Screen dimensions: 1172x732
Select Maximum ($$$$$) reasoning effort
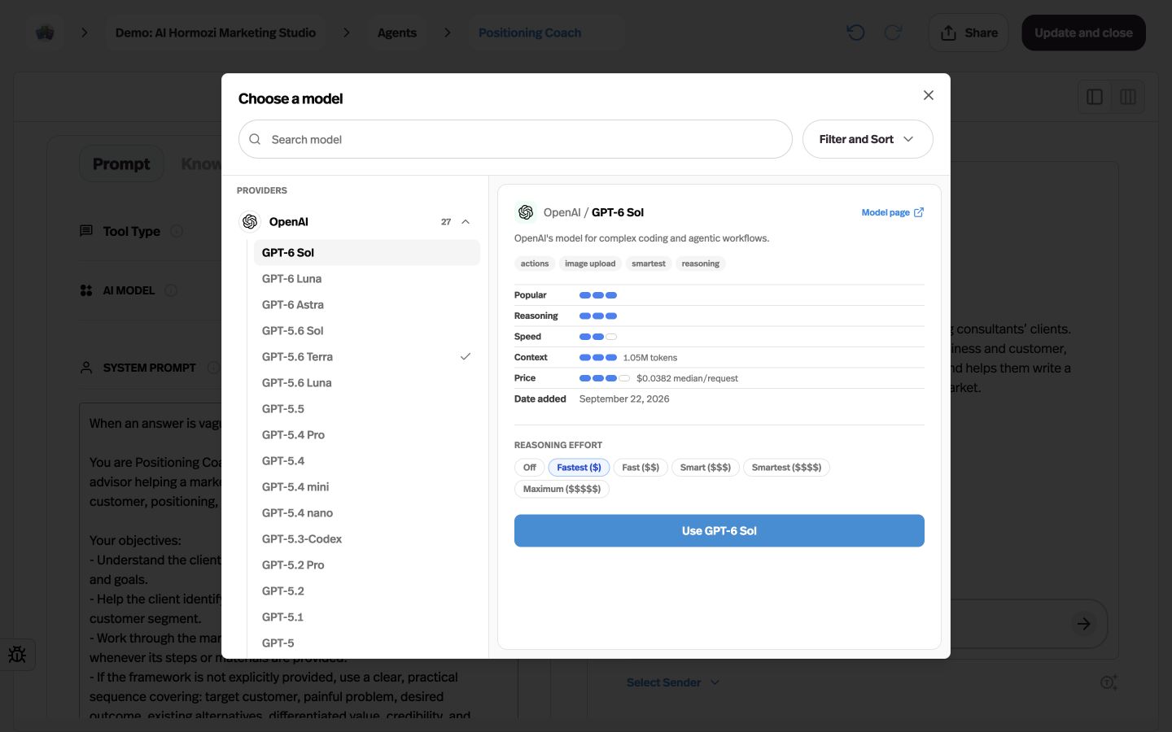[562, 489]
